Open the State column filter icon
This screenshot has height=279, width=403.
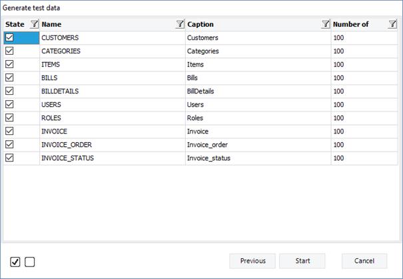34,24
